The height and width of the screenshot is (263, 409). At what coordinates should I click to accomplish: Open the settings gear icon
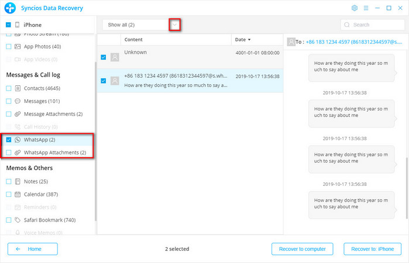(x=354, y=8)
